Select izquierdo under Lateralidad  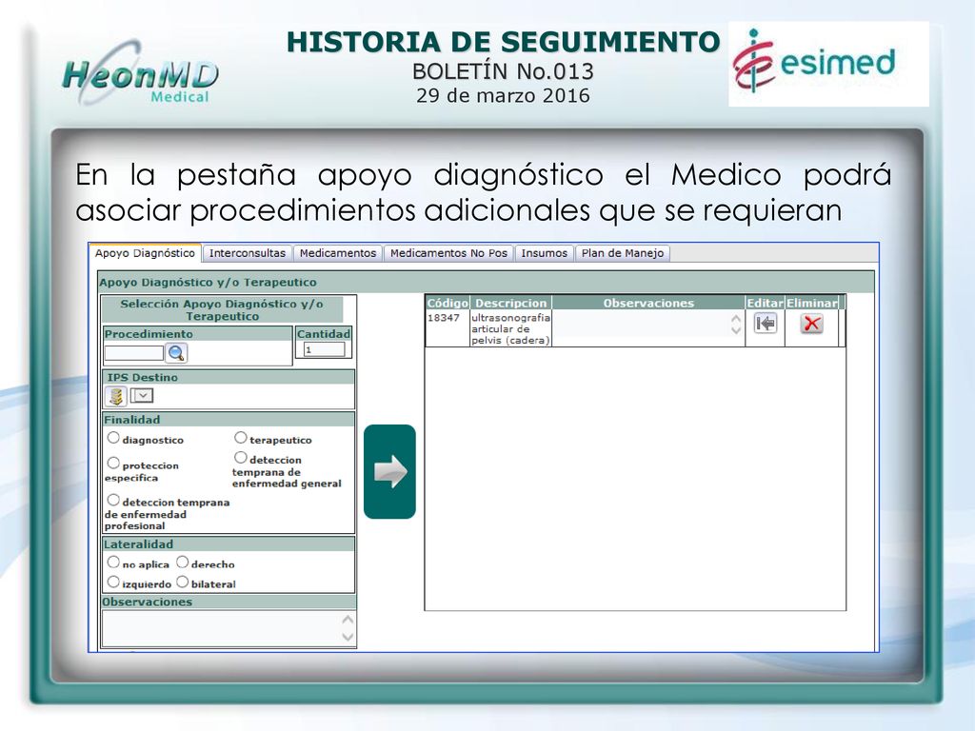pos(113,582)
